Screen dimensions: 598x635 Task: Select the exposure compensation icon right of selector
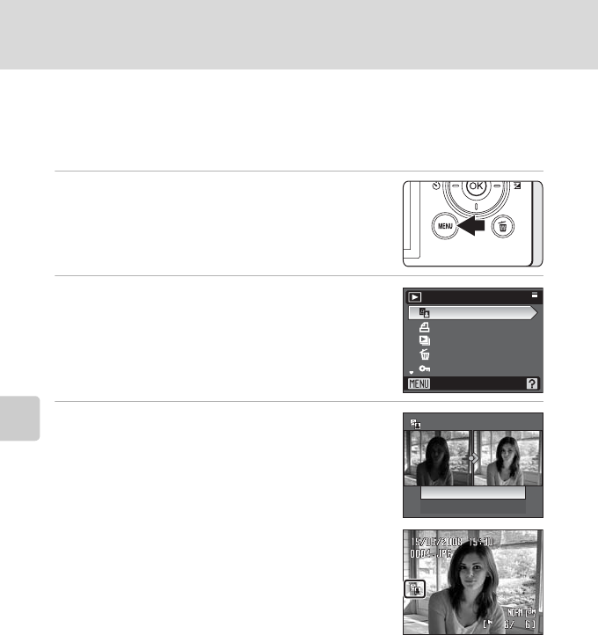517,186
